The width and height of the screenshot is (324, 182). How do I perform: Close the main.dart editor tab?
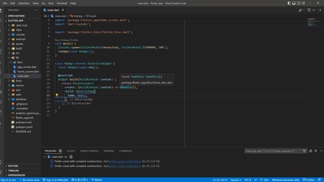pyautogui.click(x=63, y=10)
